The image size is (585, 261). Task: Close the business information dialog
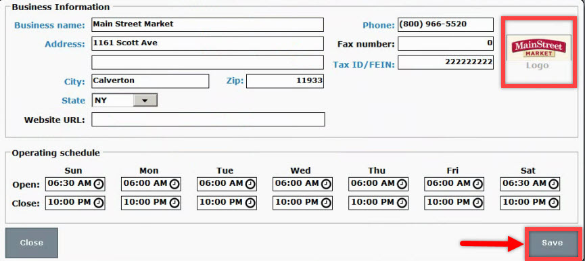pos(32,243)
